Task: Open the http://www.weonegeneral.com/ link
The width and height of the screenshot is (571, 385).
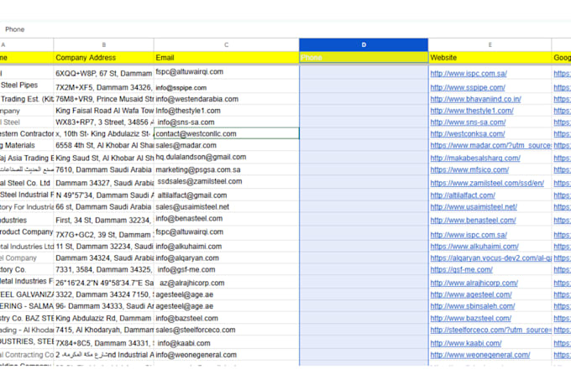Action: [480, 355]
